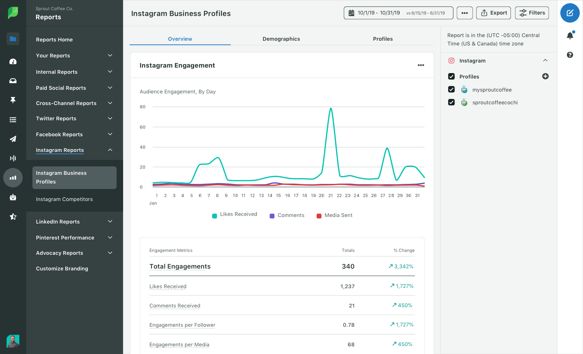Click the add profile plus icon
Screen dimensions: 583x354
pos(545,76)
